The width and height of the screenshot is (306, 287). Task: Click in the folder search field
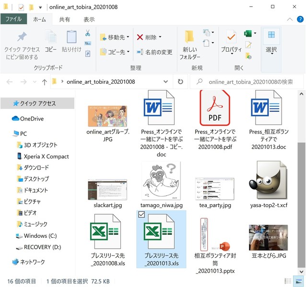click(247, 82)
